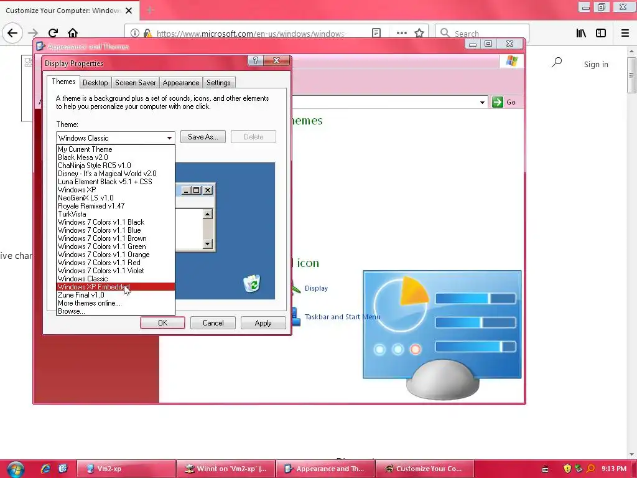637x478 pixels.
Task: Choose the Windows XP theme entry
Action: [x=116, y=190]
